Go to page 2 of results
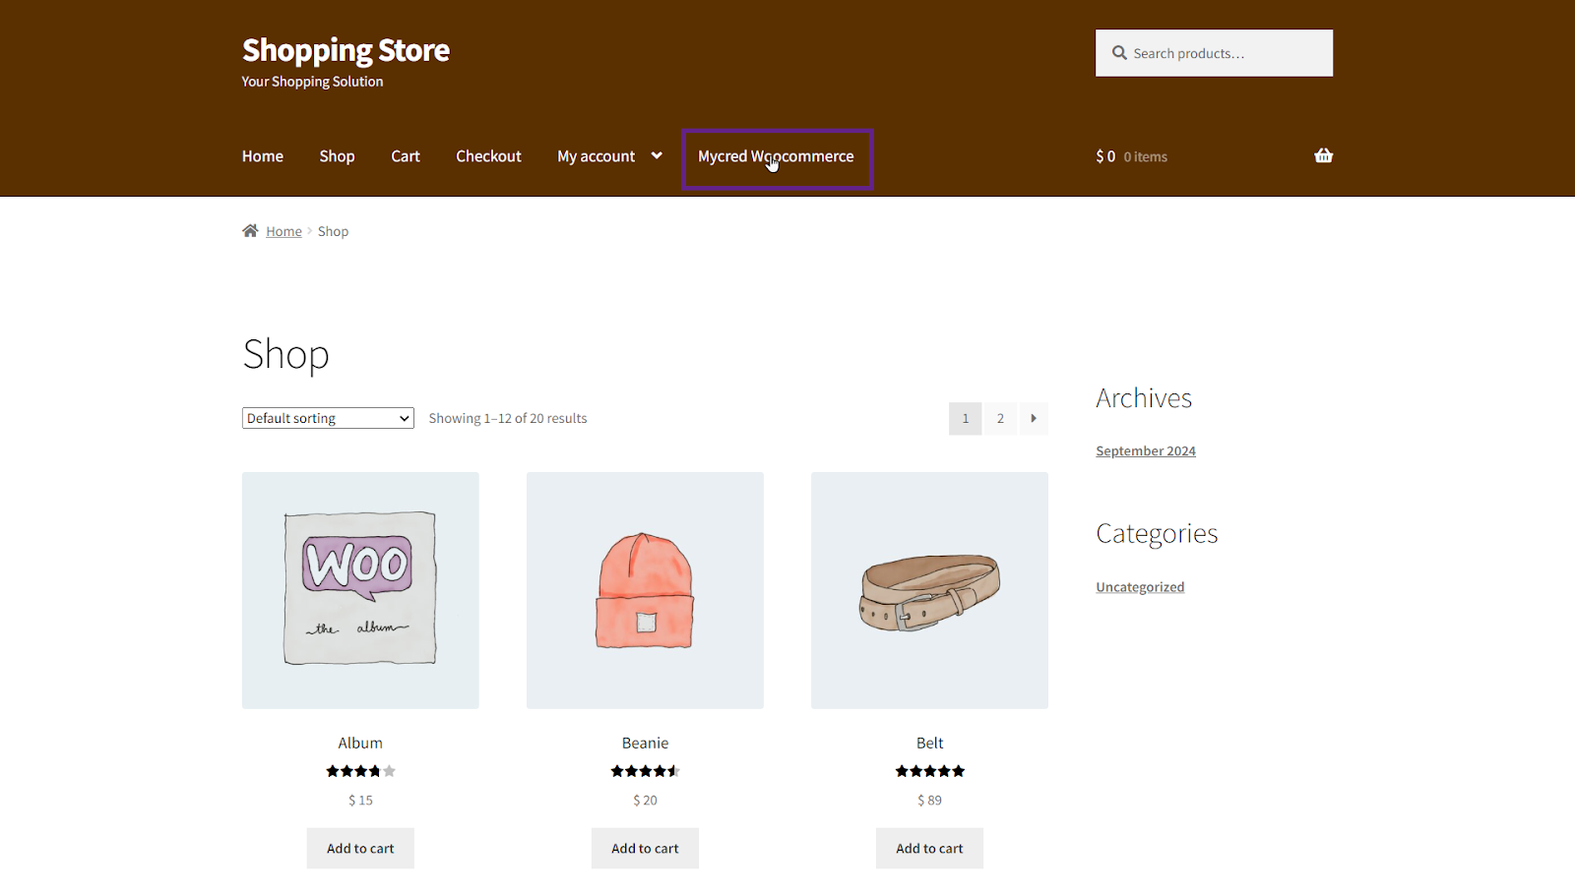Screen dimensions: 1575x895 pos(1000,419)
